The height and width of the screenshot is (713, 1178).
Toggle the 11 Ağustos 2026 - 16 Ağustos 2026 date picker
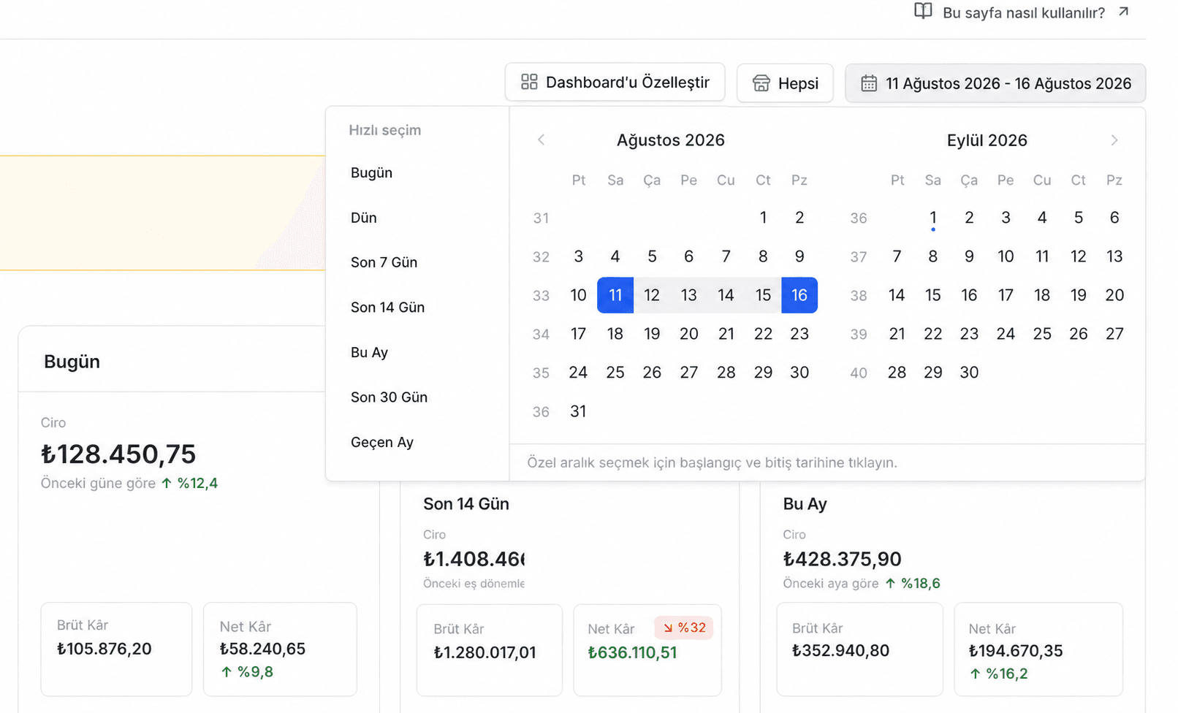click(995, 83)
